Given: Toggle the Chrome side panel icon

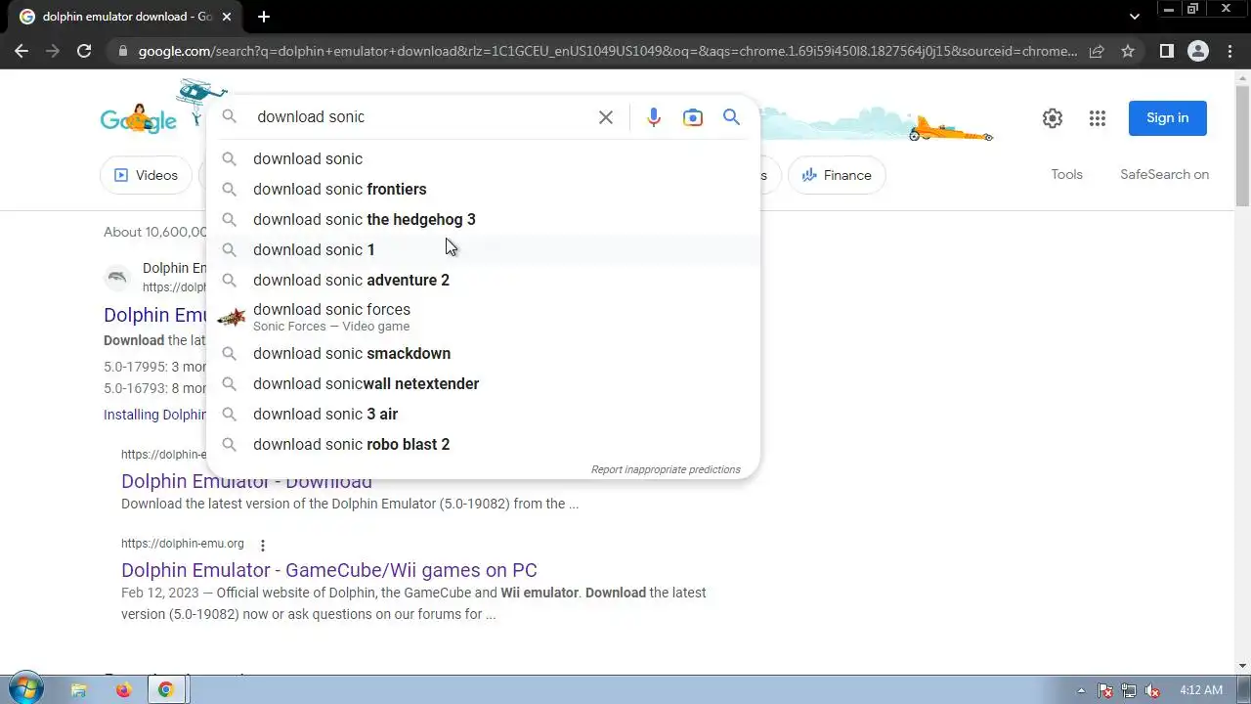Looking at the screenshot, I should [1166, 51].
